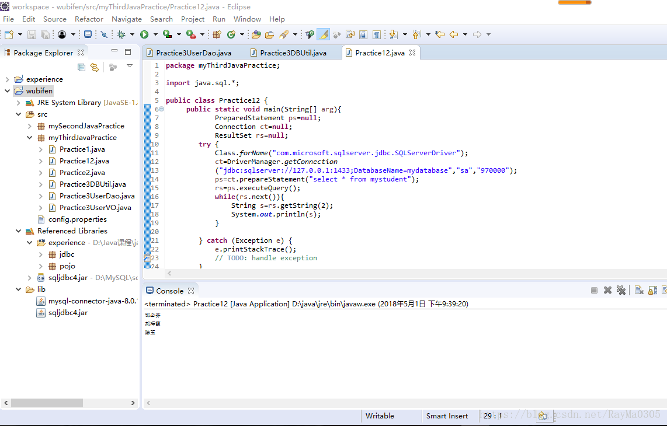Click Package Explorer horizontal scrollbar thumb
Screen dimensions: 667x426
point(47,403)
